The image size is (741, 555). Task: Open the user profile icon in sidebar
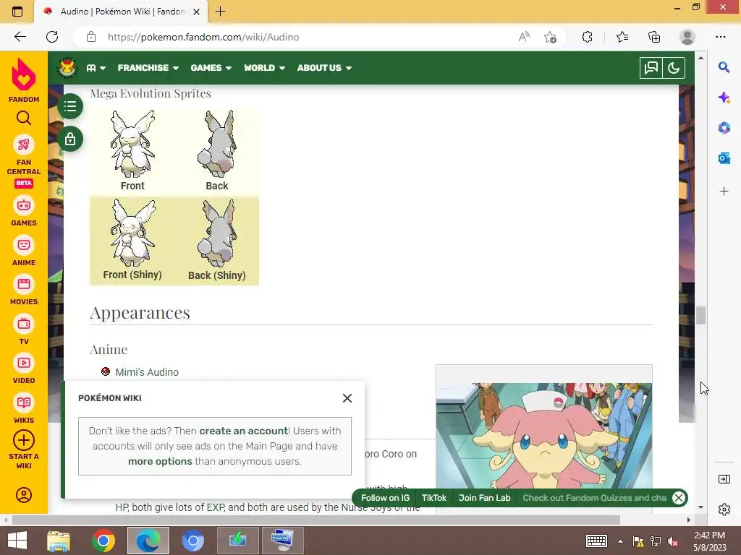click(x=24, y=494)
